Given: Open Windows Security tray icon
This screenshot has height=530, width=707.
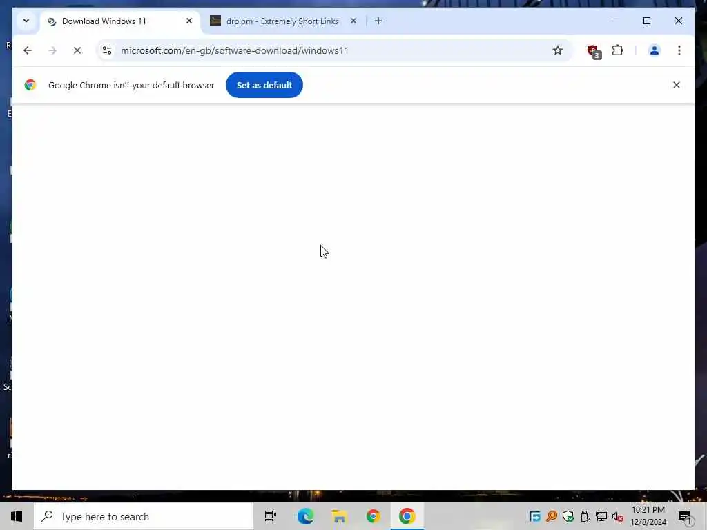Looking at the screenshot, I should [x=568, y=516].
